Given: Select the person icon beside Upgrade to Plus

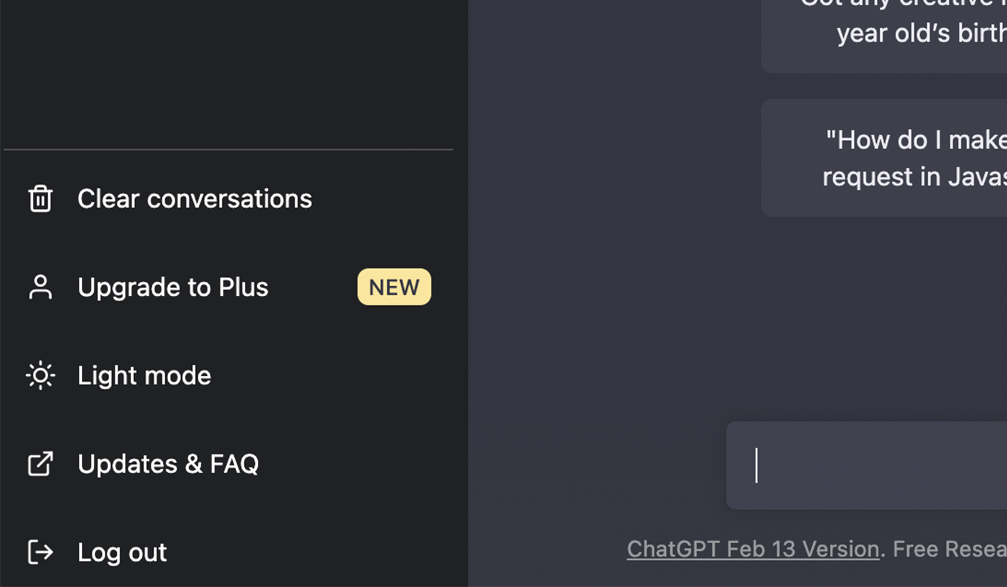Looking at the screenshot, I should [x=40, y=287].
